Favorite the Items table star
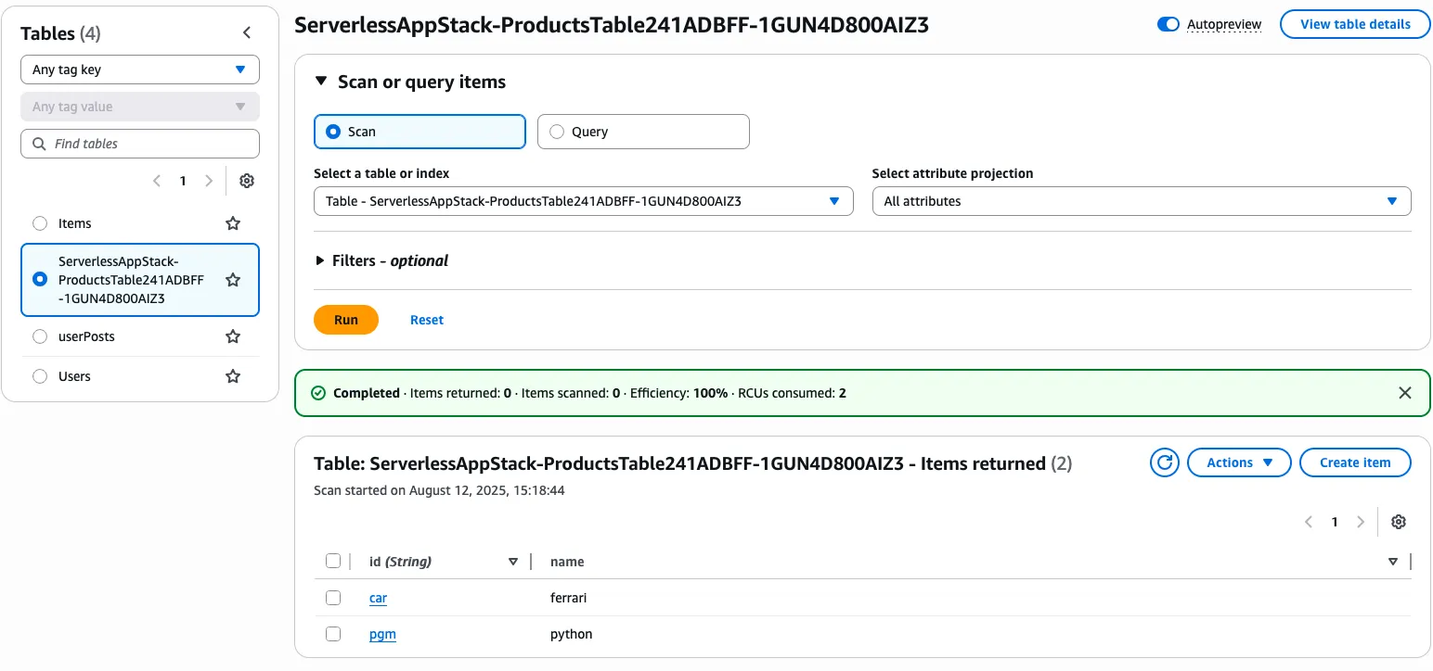 [233, 223]
